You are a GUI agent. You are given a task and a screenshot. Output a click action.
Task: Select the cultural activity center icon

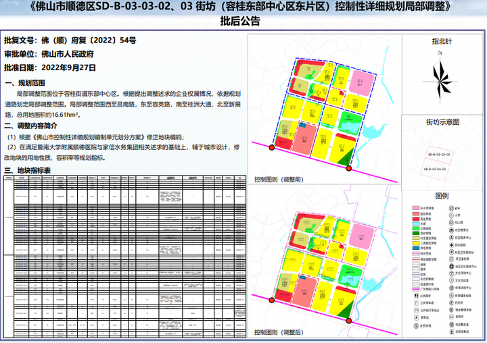click(452, 273)
